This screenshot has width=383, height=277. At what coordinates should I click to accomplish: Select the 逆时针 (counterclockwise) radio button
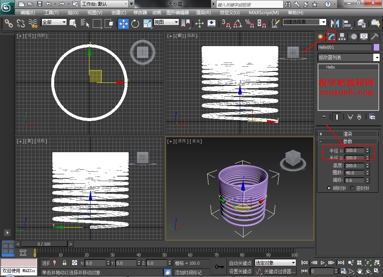click(352, 188)
